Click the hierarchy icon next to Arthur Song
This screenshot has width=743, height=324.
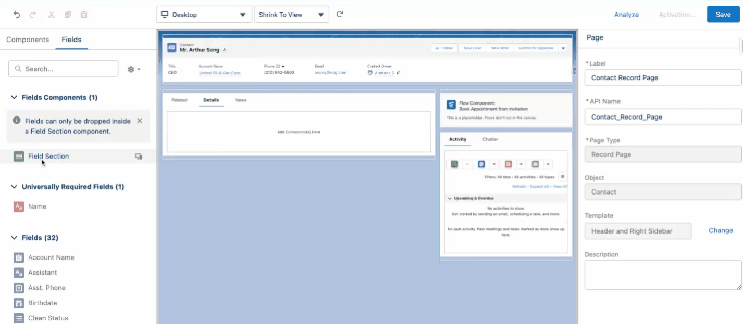pos(225,50)
